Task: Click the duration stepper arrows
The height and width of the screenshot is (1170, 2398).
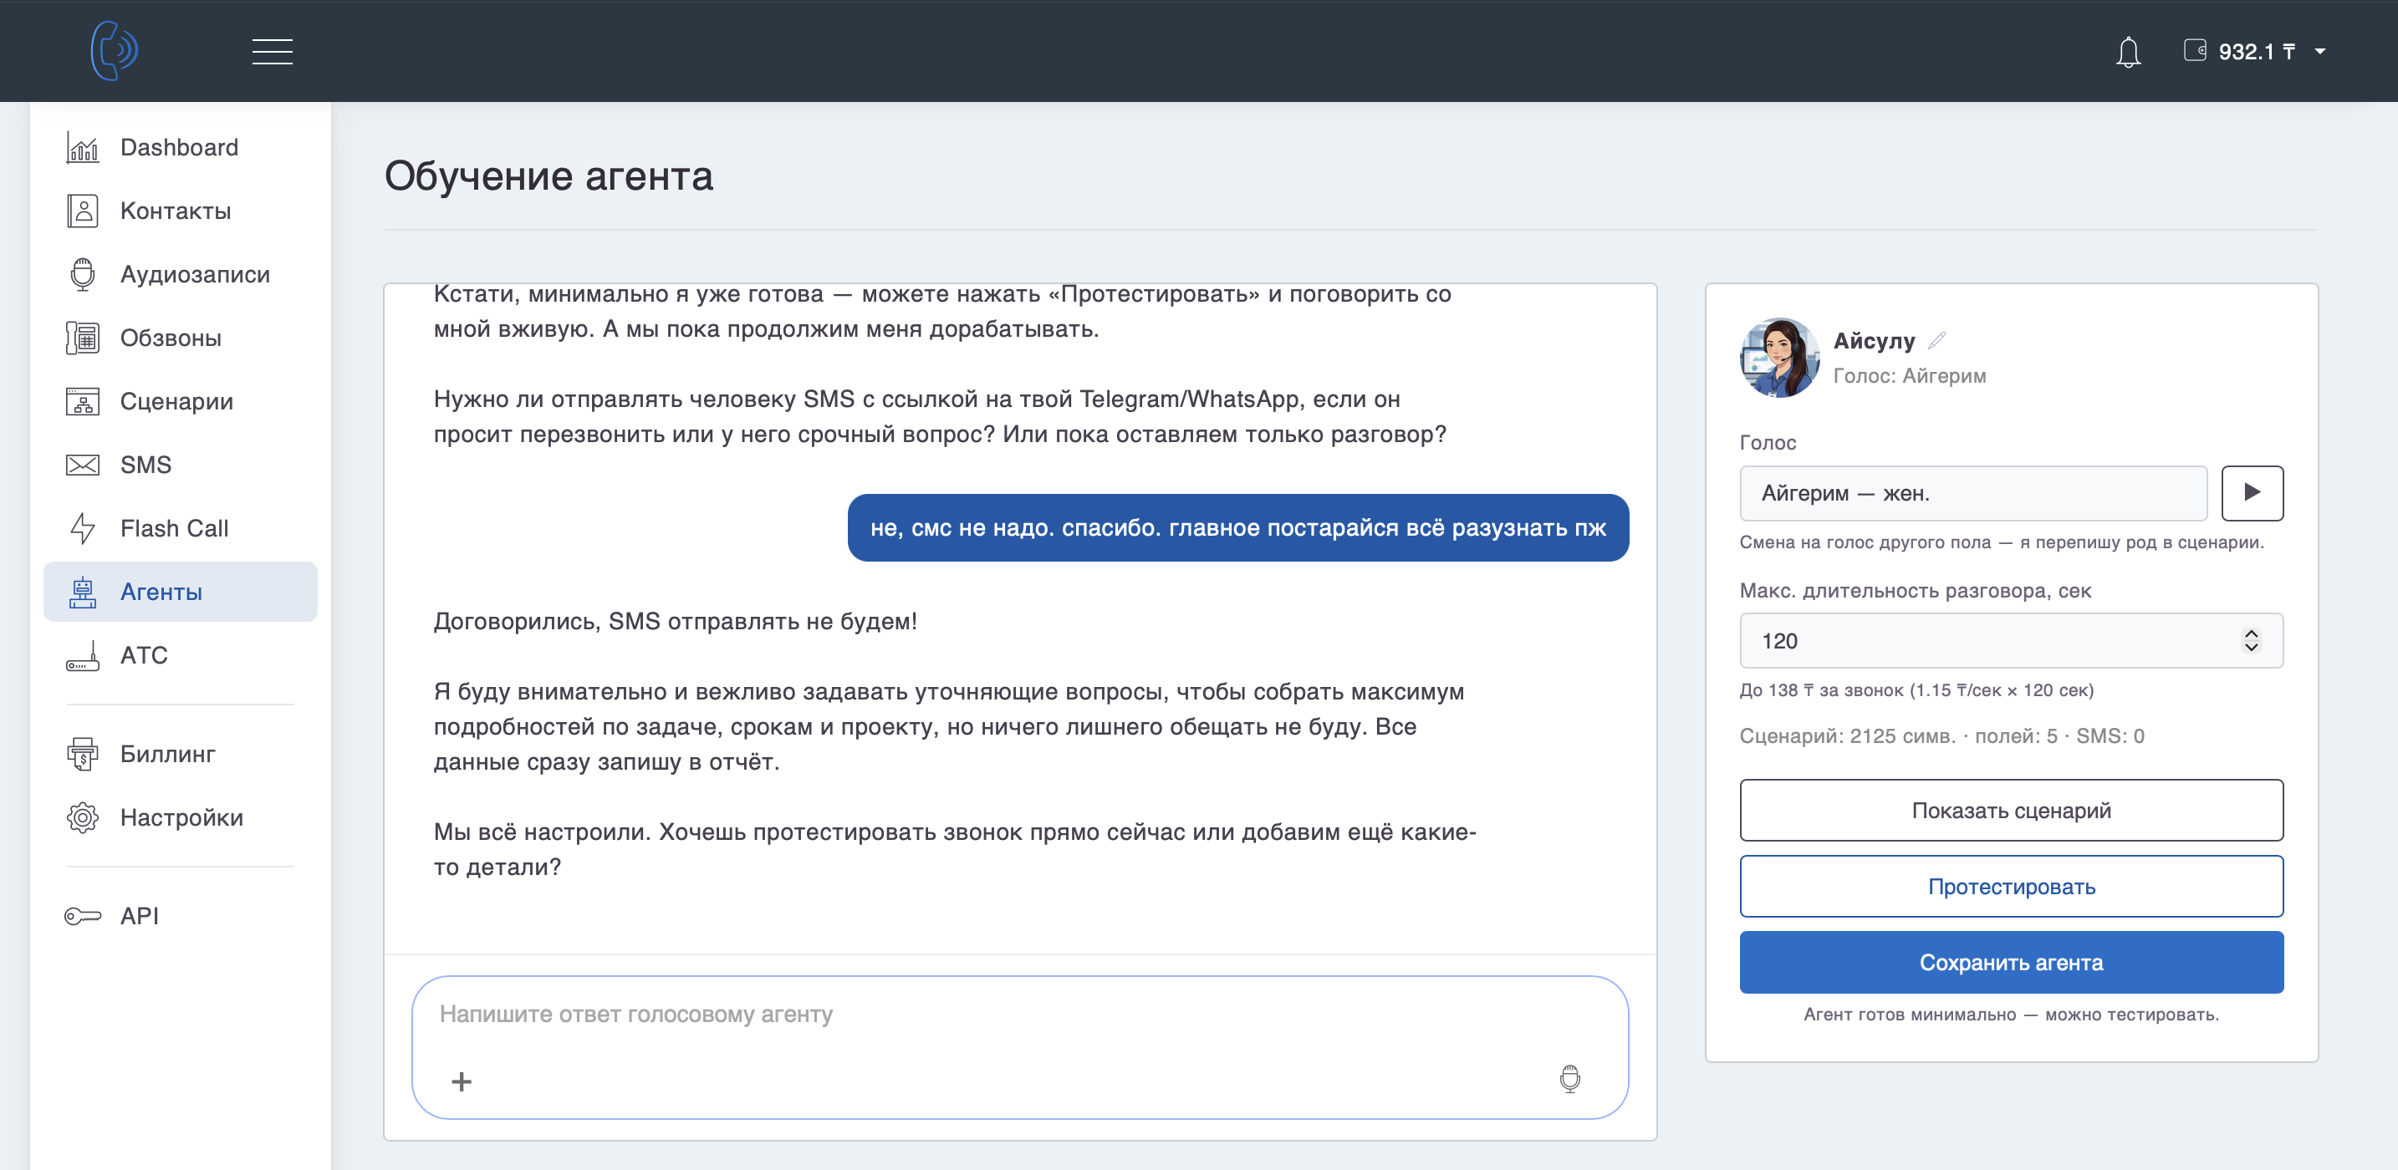Action: 2251,640
